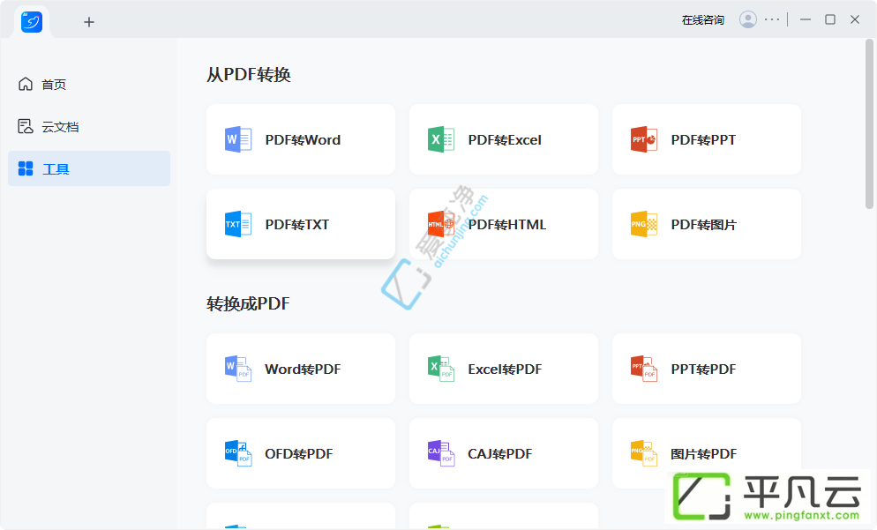Image resolution: width=877 pixels, height=530 pixels.
Task: Go to 首页 in the sidebar
Action: (x=89, y=84)
